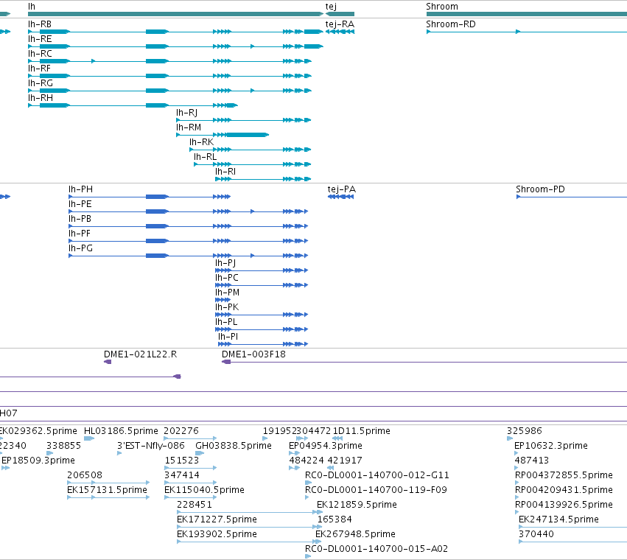Viewport: 627px width, 560px height.
Task: Click the 325986 EST label
Action: coord(525,431)
